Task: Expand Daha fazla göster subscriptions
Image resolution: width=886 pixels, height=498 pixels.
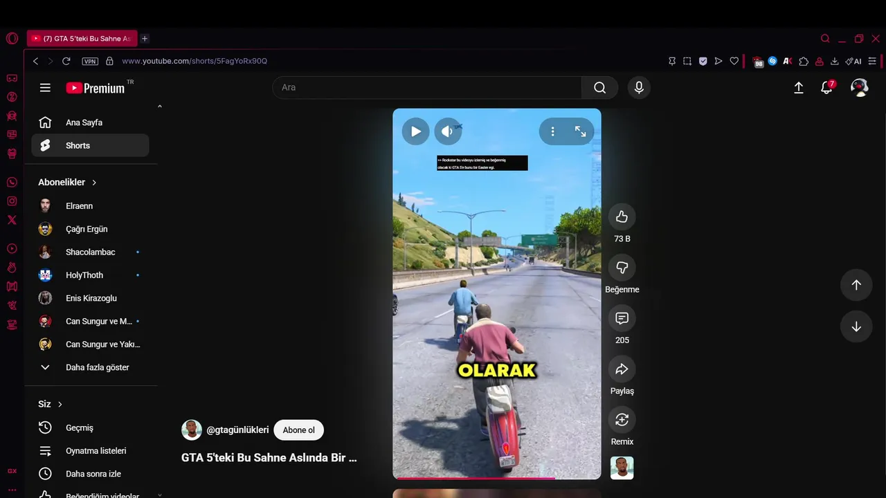Action: click(x=90, y=367)
